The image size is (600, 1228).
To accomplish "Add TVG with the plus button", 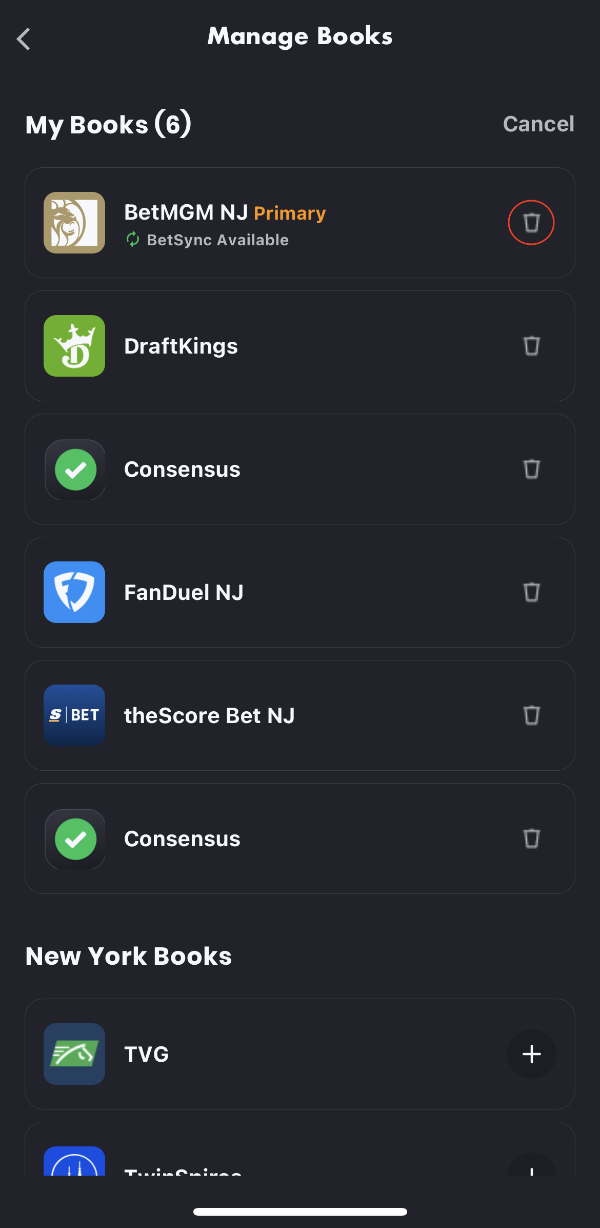I will [531, 1054].
